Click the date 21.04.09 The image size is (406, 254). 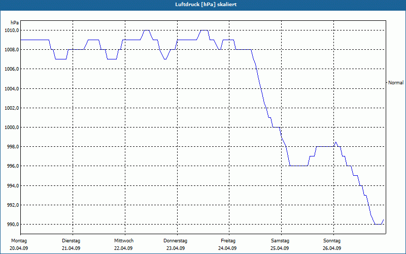click(x=71, y=248)
